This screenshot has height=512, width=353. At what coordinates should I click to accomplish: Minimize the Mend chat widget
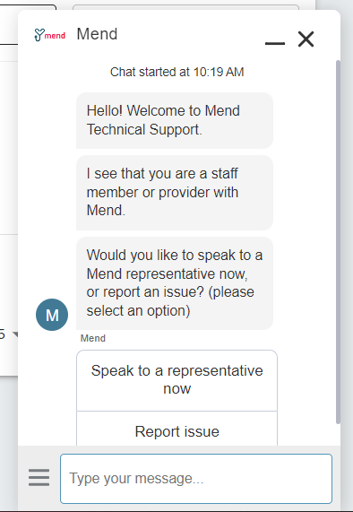click(x=275, y=43)
